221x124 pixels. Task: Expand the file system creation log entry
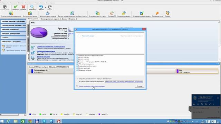coord(77,66)
